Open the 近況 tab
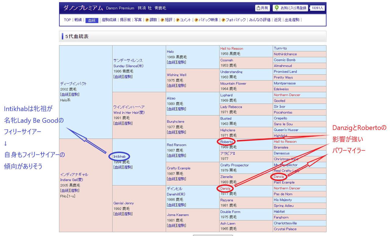The image size is (390, 236). pyautogui.click(x=278, y=20)
